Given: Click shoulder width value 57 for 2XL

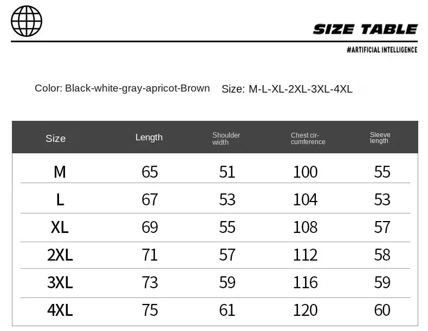Looking at the screenshot, I should pyautogui.click(x=227, y=255).
